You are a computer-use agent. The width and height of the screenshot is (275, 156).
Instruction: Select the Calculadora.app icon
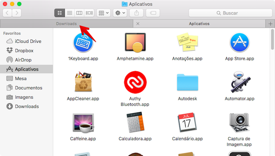point(135,122)
